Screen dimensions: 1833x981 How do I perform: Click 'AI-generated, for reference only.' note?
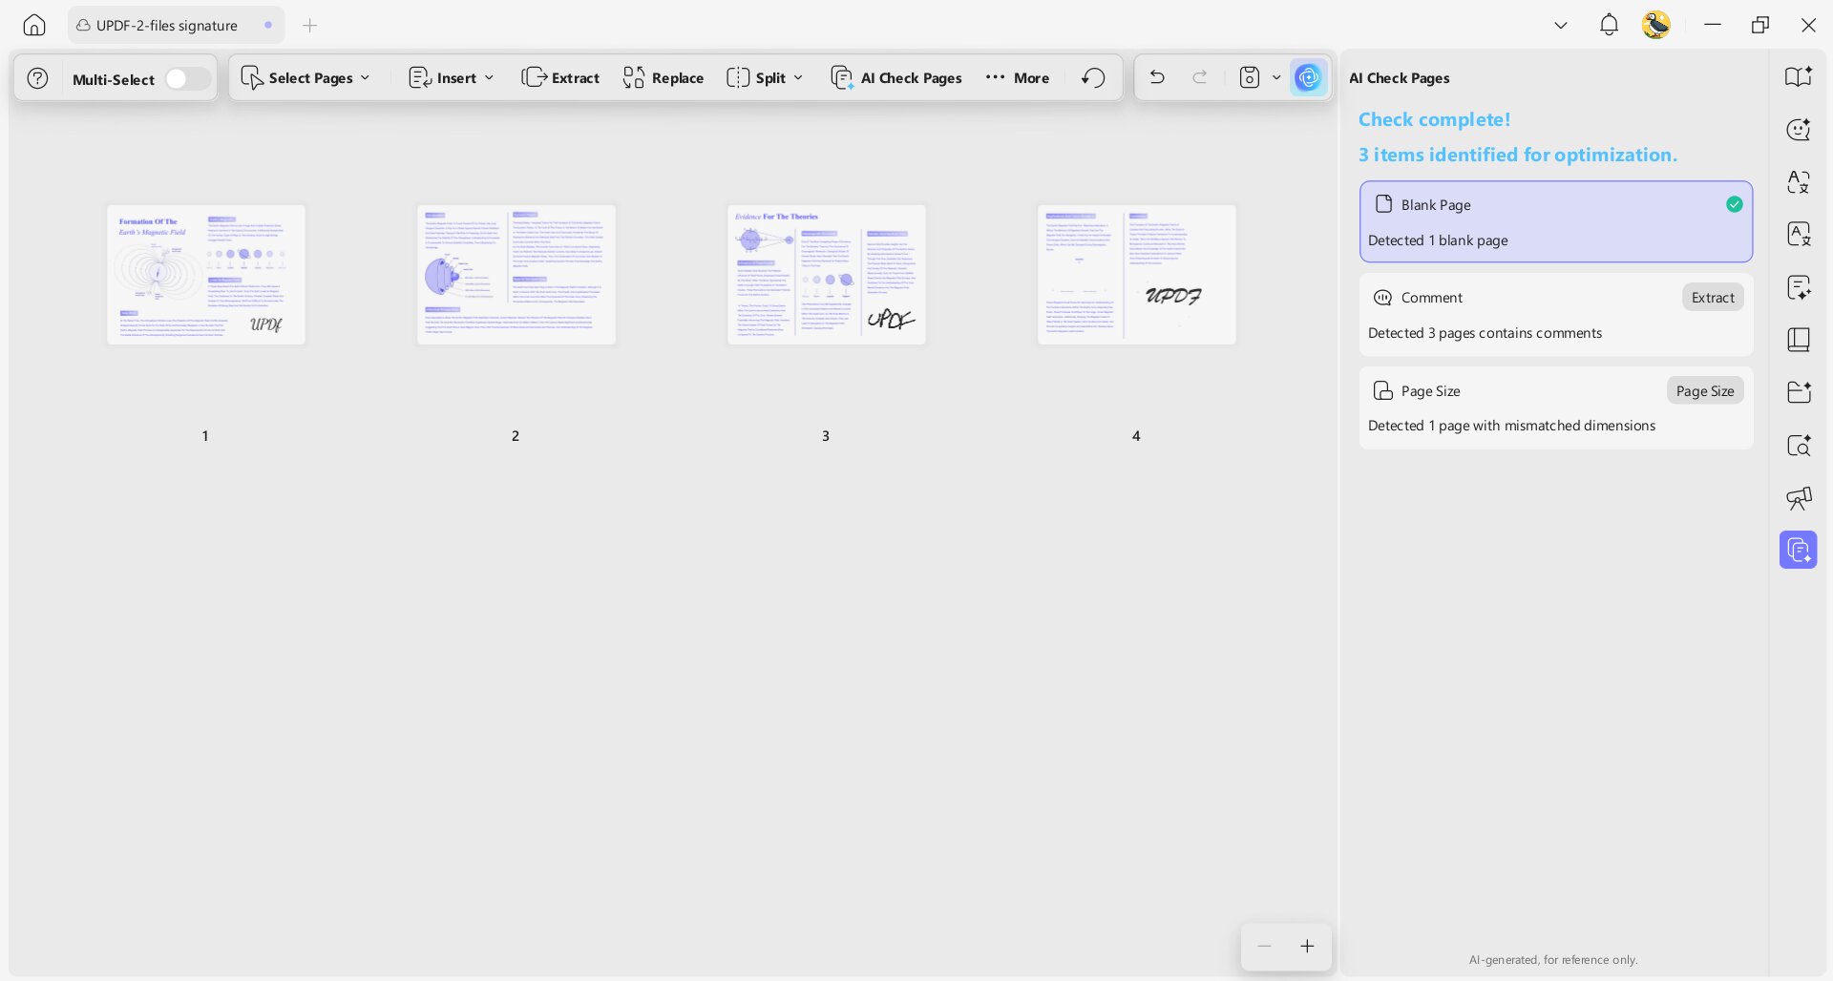(1553, 960)
